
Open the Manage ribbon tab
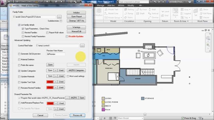(x=101, y=5)
